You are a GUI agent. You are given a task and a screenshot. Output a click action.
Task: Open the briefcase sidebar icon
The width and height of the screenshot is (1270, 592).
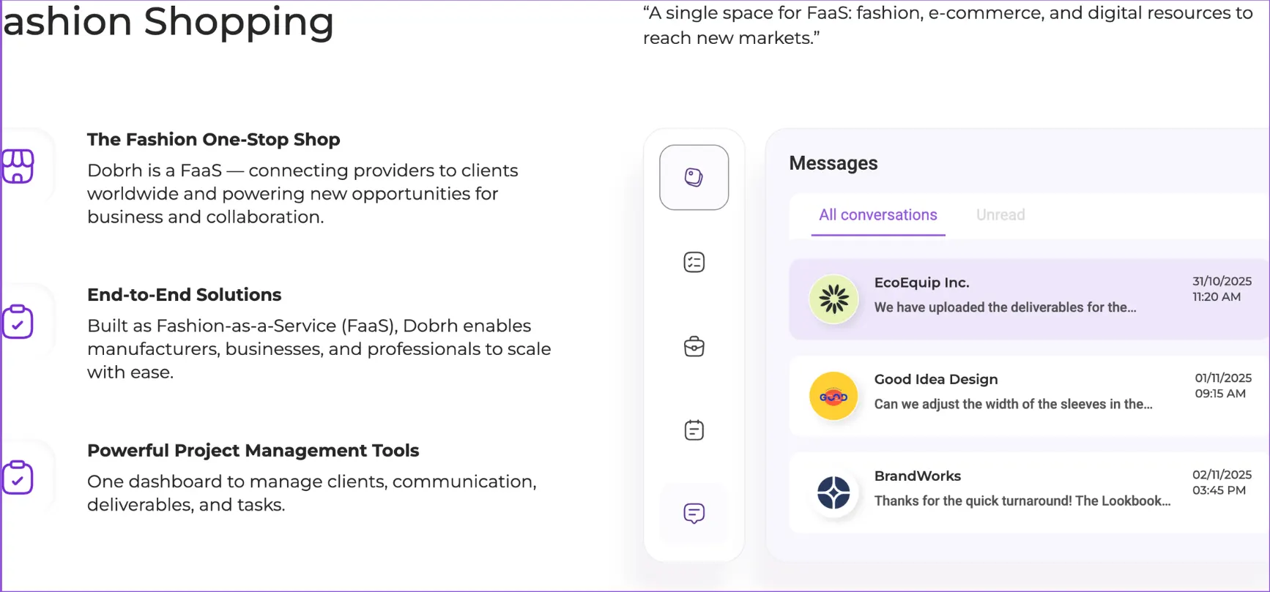(694, 346)
